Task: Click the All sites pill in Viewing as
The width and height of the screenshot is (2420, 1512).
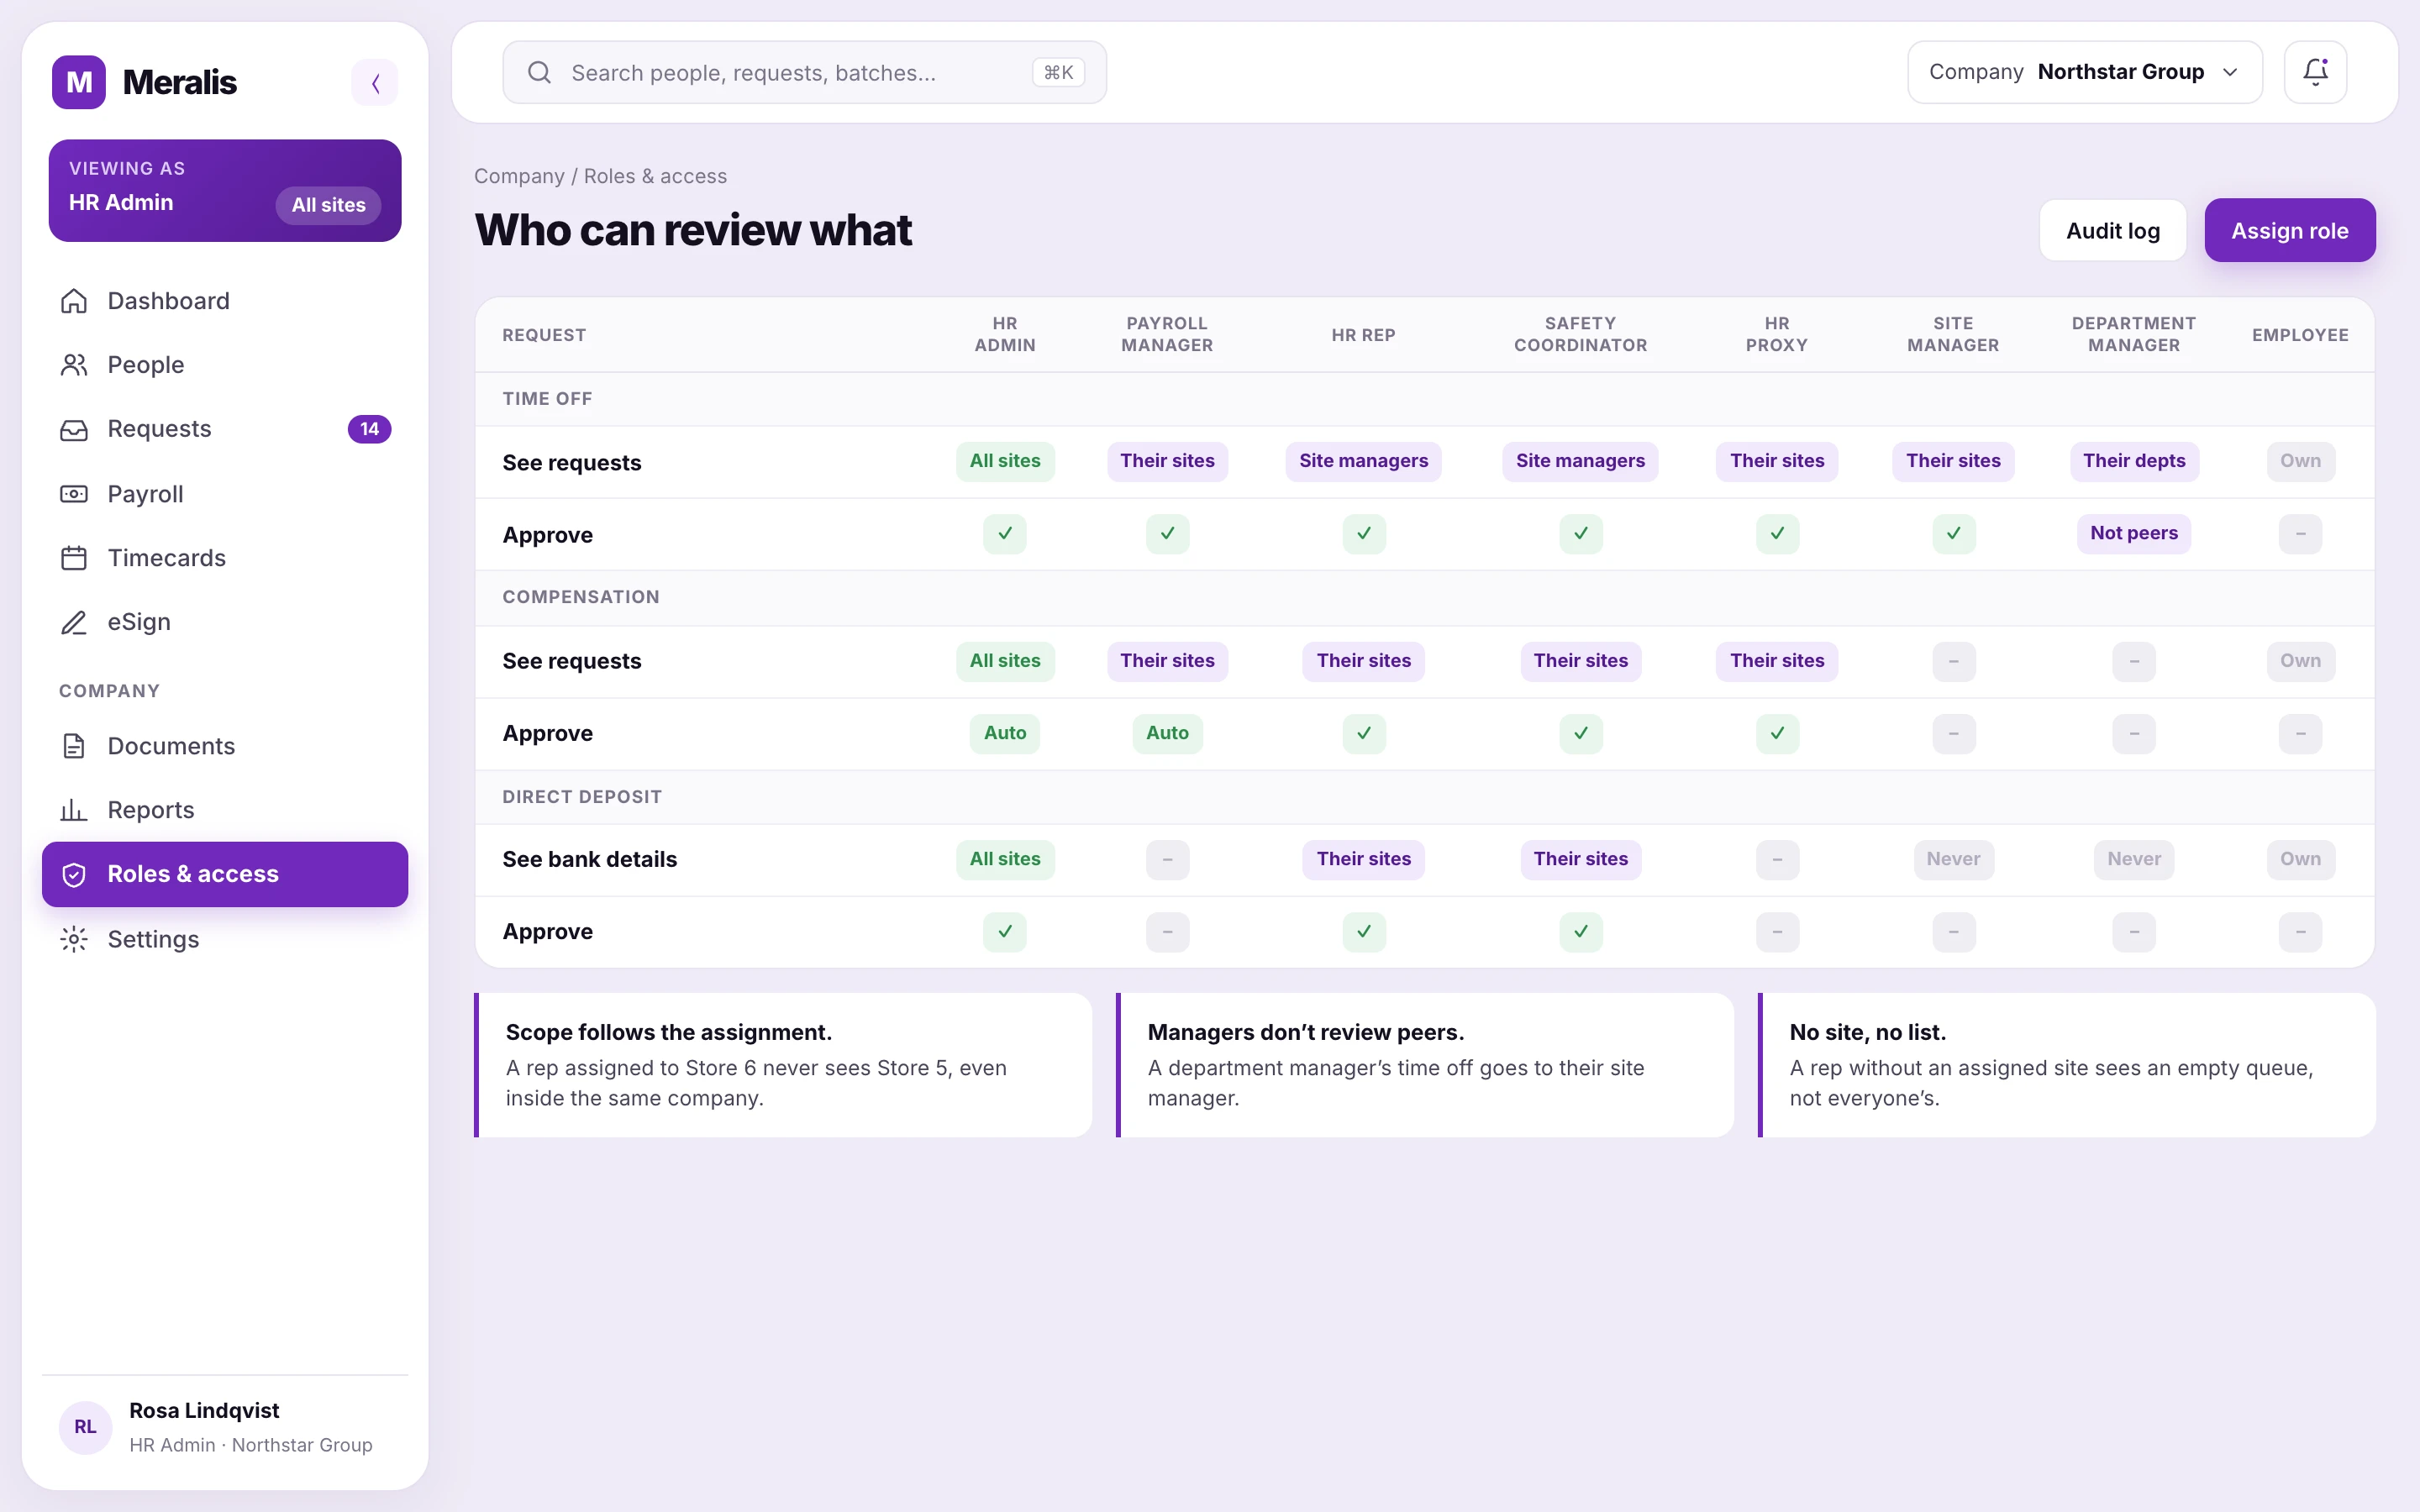Action: point(328,205)
